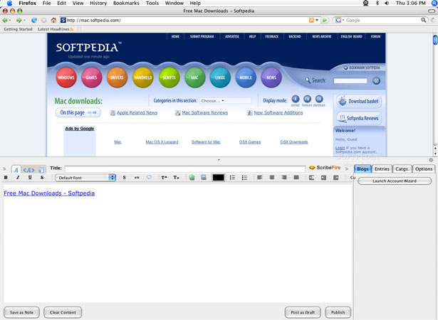
Task: Click the insert image icon
Action: [204, 178]
